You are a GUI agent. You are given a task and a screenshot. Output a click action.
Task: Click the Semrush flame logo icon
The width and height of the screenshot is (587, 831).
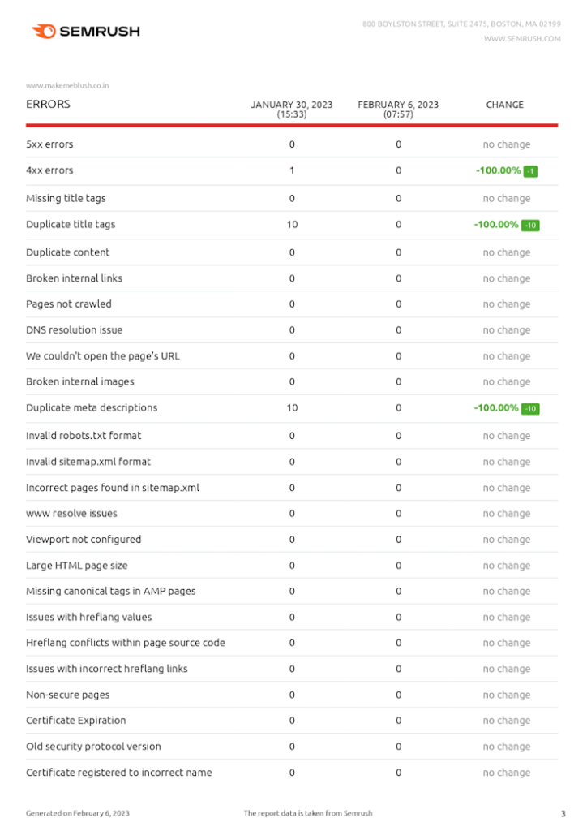44,32
